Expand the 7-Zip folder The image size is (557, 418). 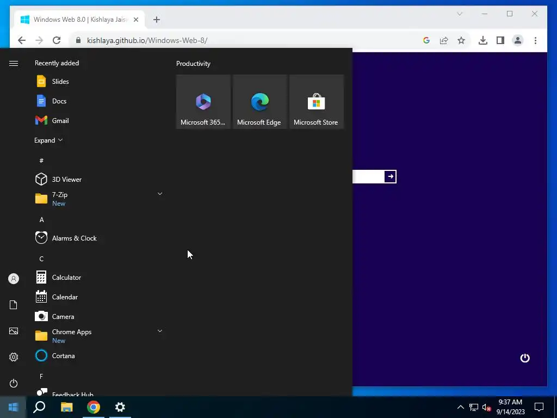tap(99, 198)
